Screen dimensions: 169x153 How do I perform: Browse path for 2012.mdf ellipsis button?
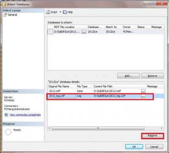(143, 91)
